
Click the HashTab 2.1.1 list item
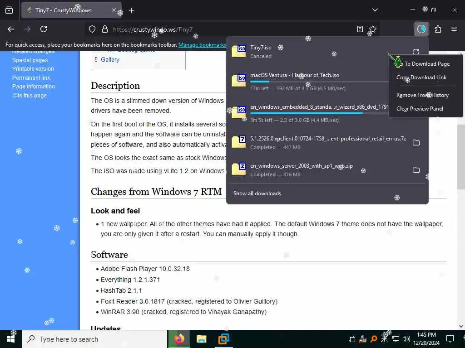pyautogui.click(x=121, y=290)
